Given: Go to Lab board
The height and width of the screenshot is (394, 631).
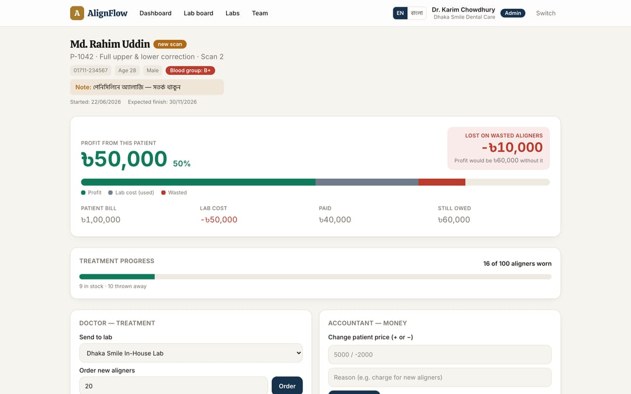Looking at the screenshot, I should (199, 13).
